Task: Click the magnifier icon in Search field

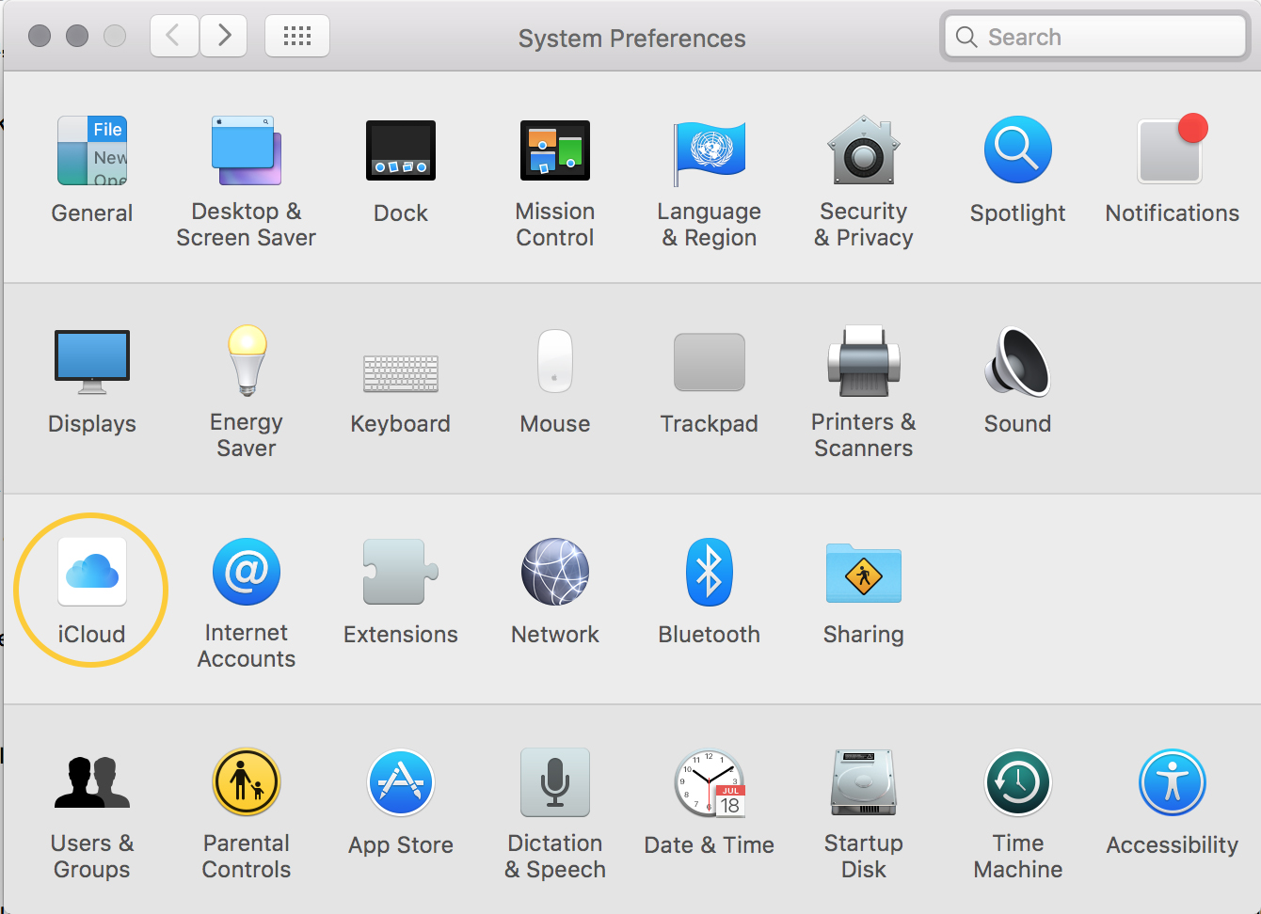Action: click(x=966, y=38)
